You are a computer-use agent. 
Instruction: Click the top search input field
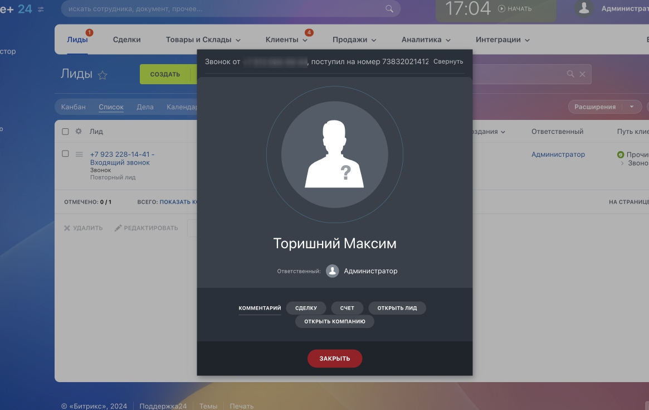tap(223, 9)
